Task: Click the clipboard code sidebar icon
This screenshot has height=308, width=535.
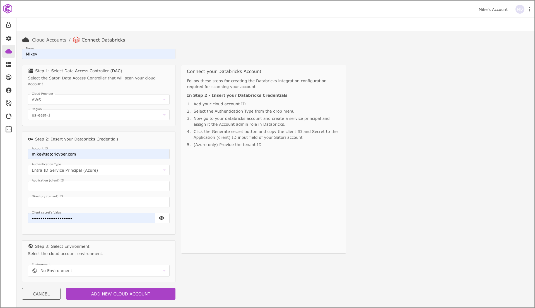Action: [9, 129]
